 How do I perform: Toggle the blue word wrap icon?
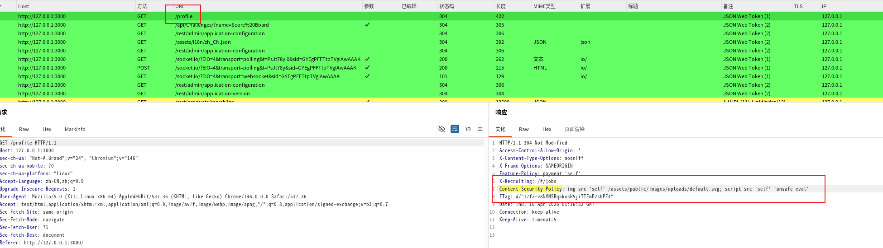point(455,129)
